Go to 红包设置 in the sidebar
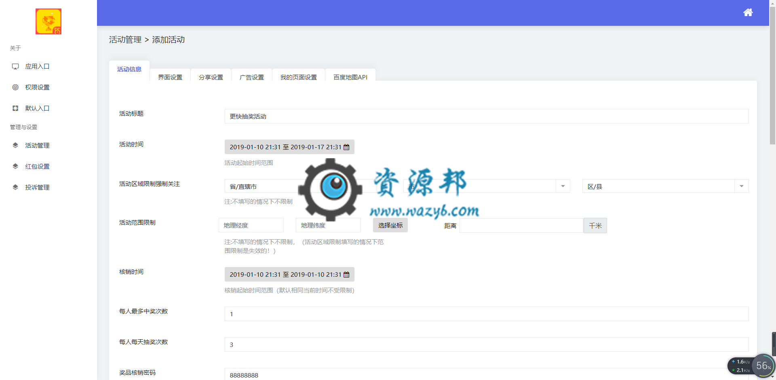Image resolution: width=776 pixels, height=380 pixels. coord(37,167)
